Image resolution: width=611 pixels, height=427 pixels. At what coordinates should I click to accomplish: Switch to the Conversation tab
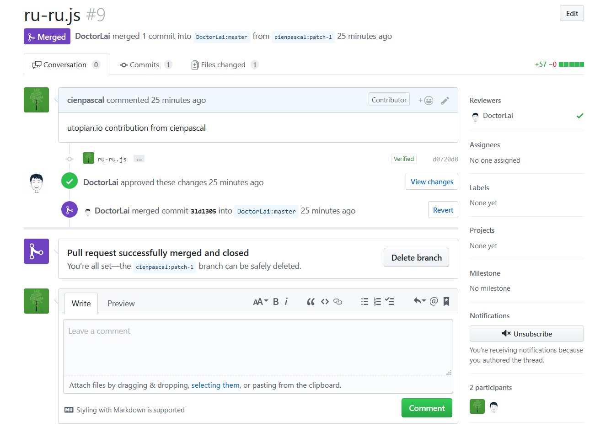coord(66,64)
